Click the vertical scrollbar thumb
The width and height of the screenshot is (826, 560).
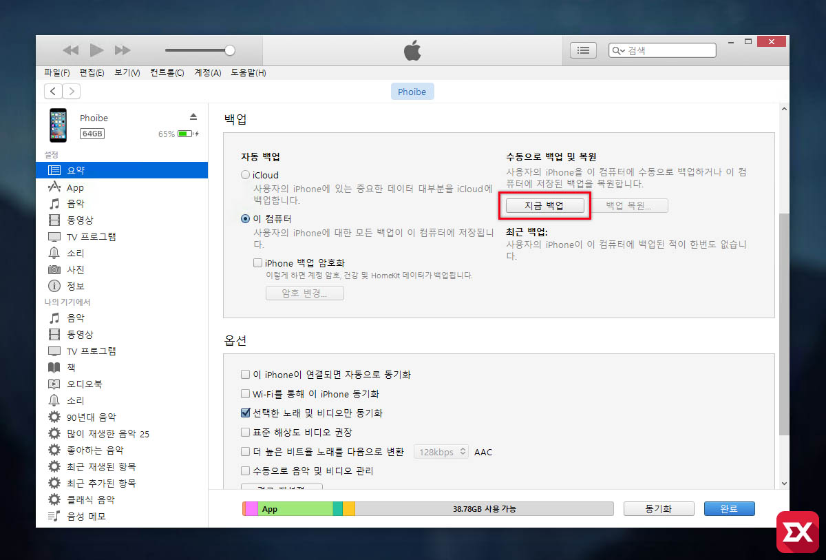pos(784,324)
